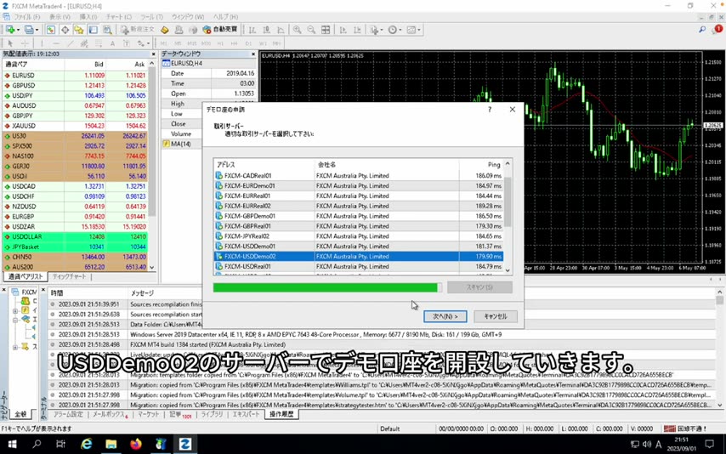Screen dimensions: 726x454
Task: Open the チャート(C) menu
Action: [x=119, y=17]
